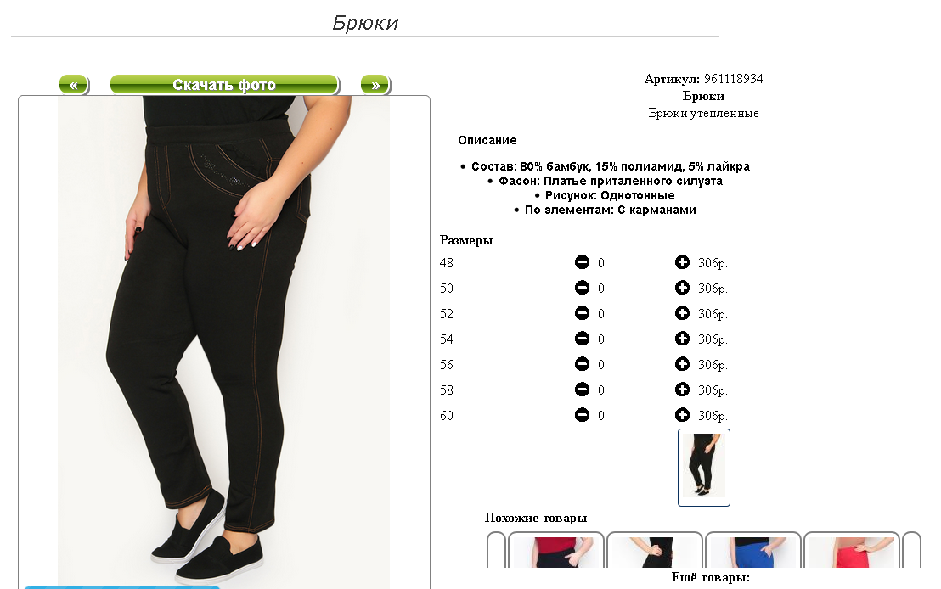The width and height of the screenshot is (941, 589).
Task: Click minus icon for size 54
Action: 582,339
